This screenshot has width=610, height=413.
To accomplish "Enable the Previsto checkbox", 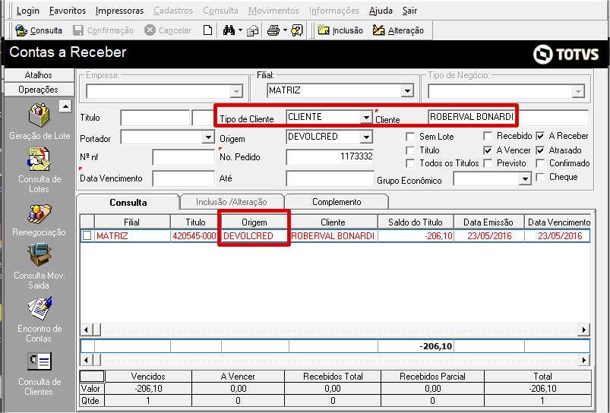I will tap(488, 163).
